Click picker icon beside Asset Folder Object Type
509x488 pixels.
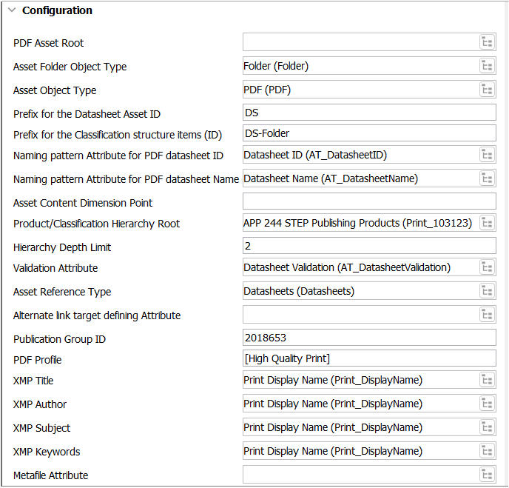(487, 66)
